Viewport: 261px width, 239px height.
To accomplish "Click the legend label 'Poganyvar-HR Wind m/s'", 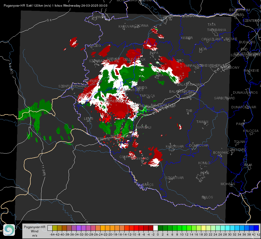I will coord(34,231).
